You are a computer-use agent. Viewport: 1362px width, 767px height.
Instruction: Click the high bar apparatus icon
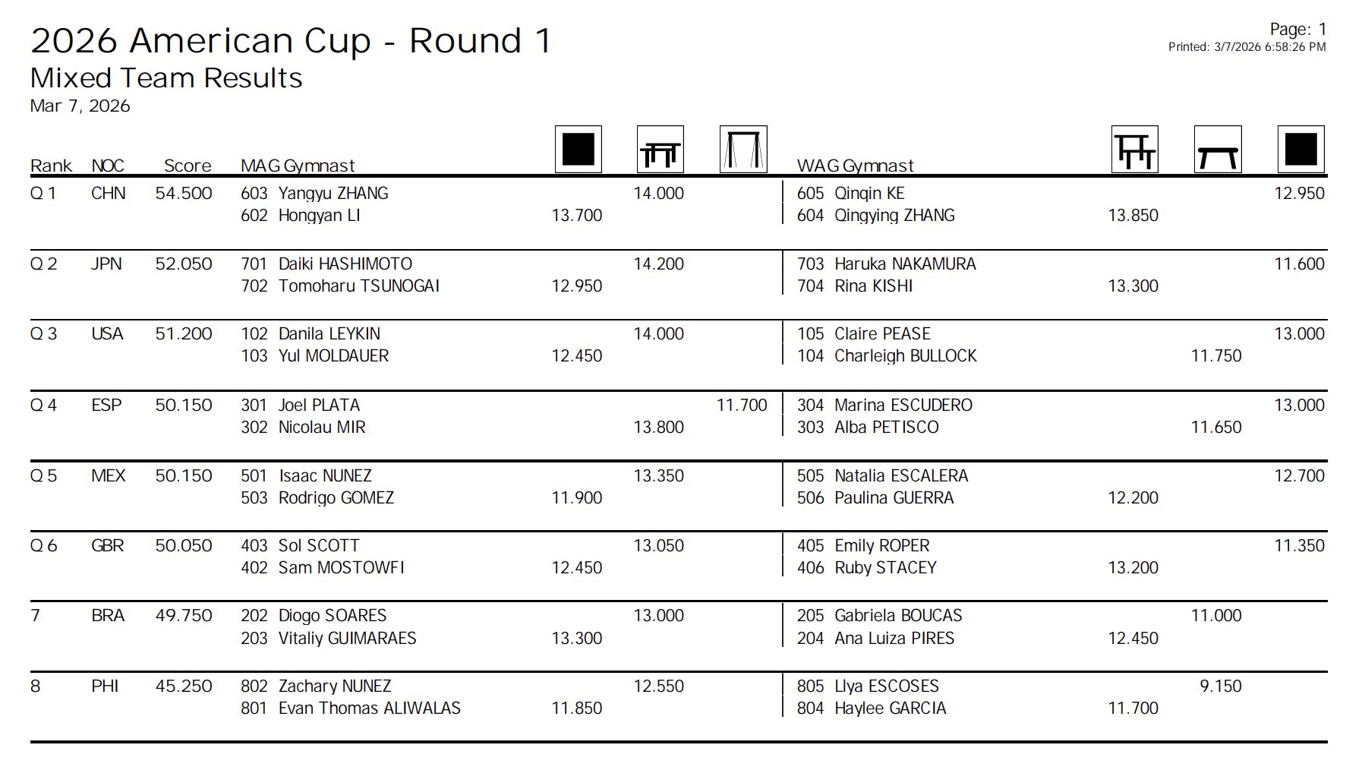[742, 149]
